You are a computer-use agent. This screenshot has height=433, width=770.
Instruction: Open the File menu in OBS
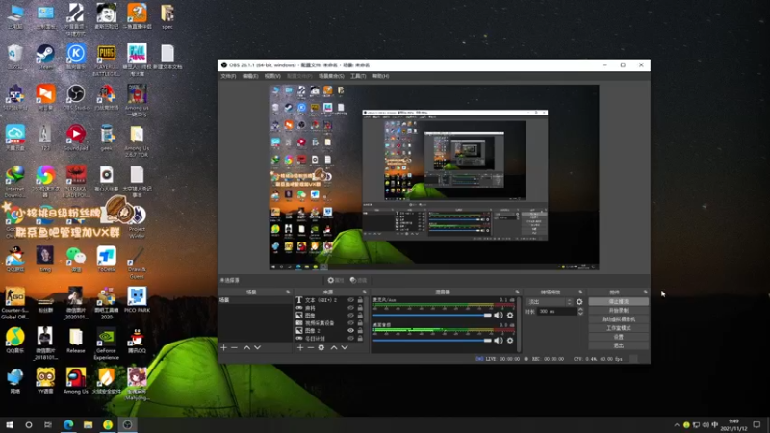click(x=228, y=76)
